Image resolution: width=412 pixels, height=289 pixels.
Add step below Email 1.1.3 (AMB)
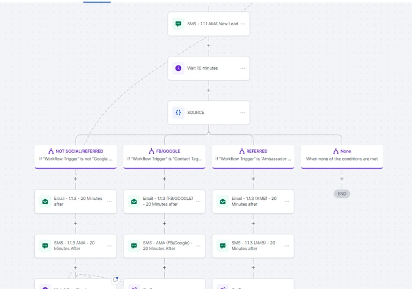[253, 223]
